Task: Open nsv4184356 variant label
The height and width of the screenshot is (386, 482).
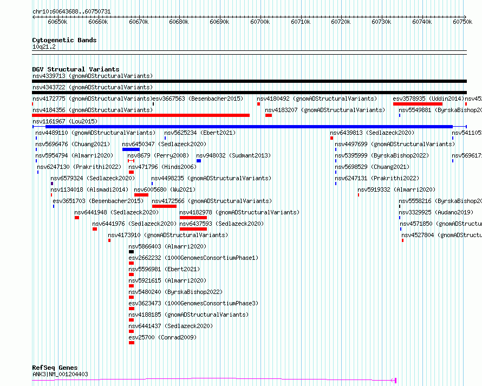Action: pyautogui.click(x=93, y=110)
